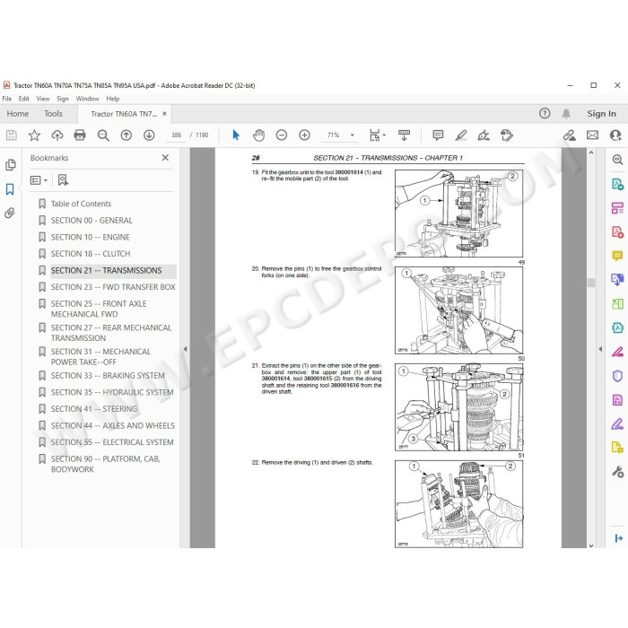Screen dimensions: 628x628
Task: Open the Sign menu
Action: point(63,99)
